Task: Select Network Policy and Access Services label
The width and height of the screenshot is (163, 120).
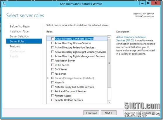Action: tap(74, 87)
